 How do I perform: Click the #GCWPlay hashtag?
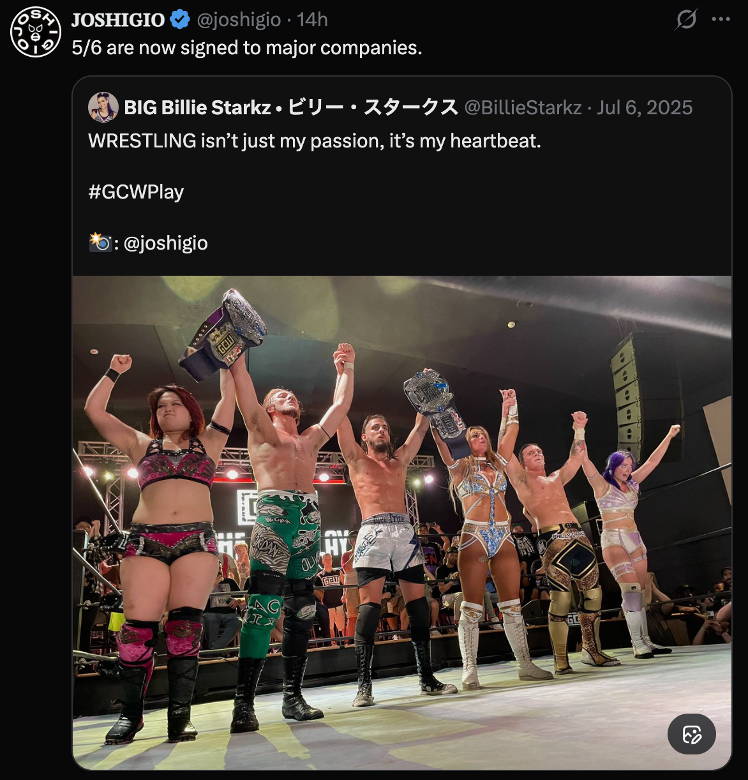pyautogui.click(x=136, y=192)
